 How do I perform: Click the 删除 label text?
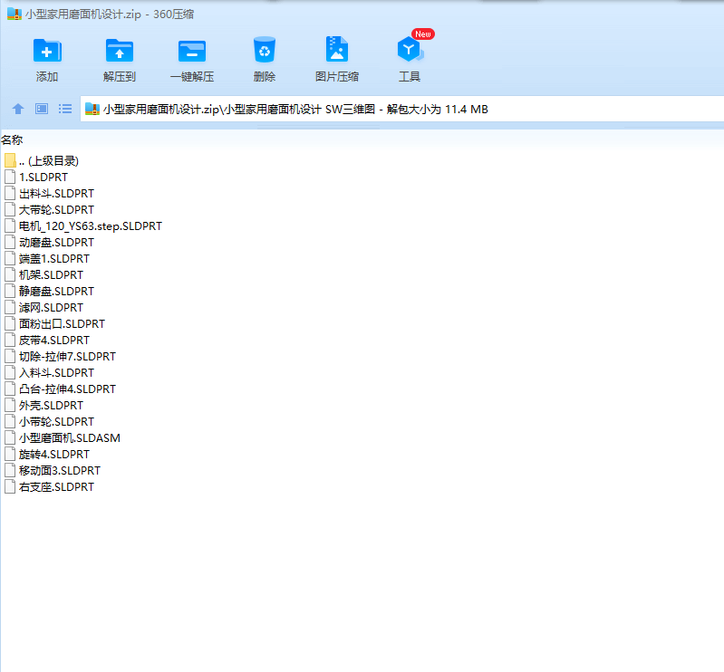pos(264,77)
